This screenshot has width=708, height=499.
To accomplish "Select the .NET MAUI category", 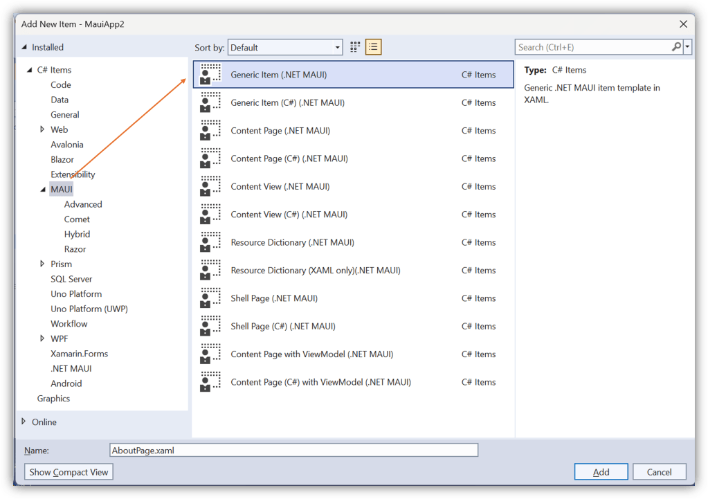I will pyautogui.click(x=70, y=368).
